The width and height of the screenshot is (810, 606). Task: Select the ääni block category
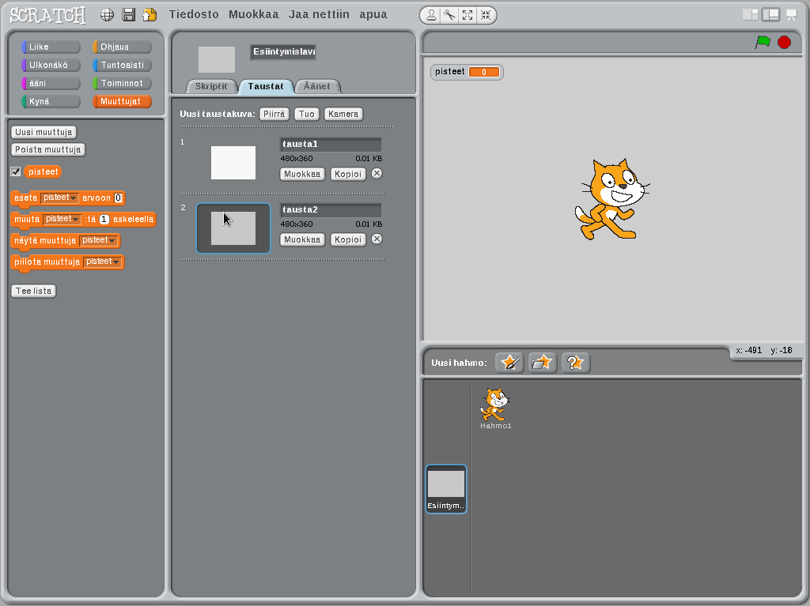click(51, 83)
